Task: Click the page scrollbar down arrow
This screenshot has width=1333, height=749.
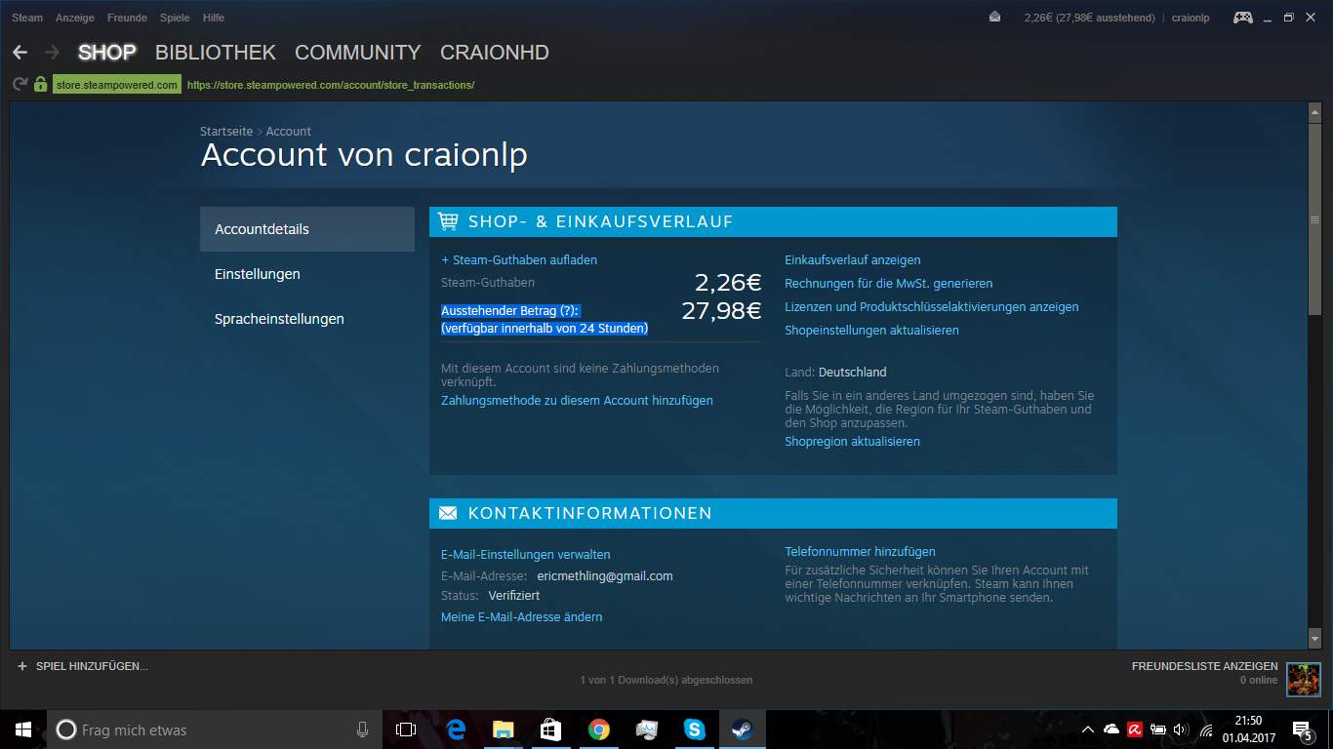Action: [x=1314, y=639]
